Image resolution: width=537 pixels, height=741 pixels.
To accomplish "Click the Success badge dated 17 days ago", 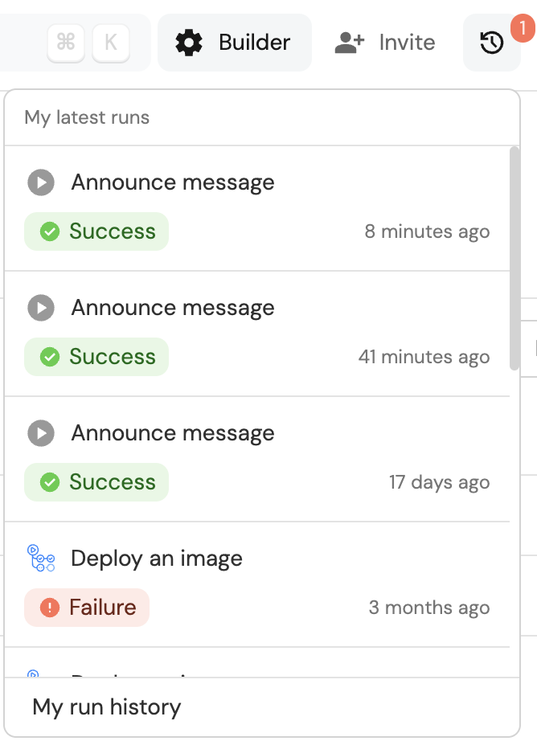I will [96, 482].
